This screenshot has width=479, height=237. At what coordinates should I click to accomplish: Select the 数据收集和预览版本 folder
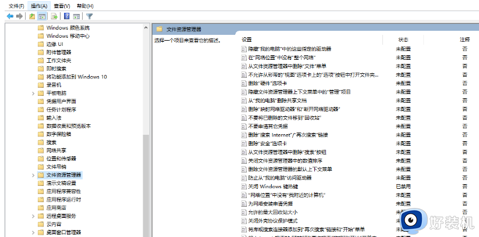click(x=64, y=126)
